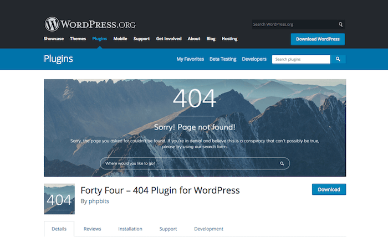Open the Developers link

[254, 59]
